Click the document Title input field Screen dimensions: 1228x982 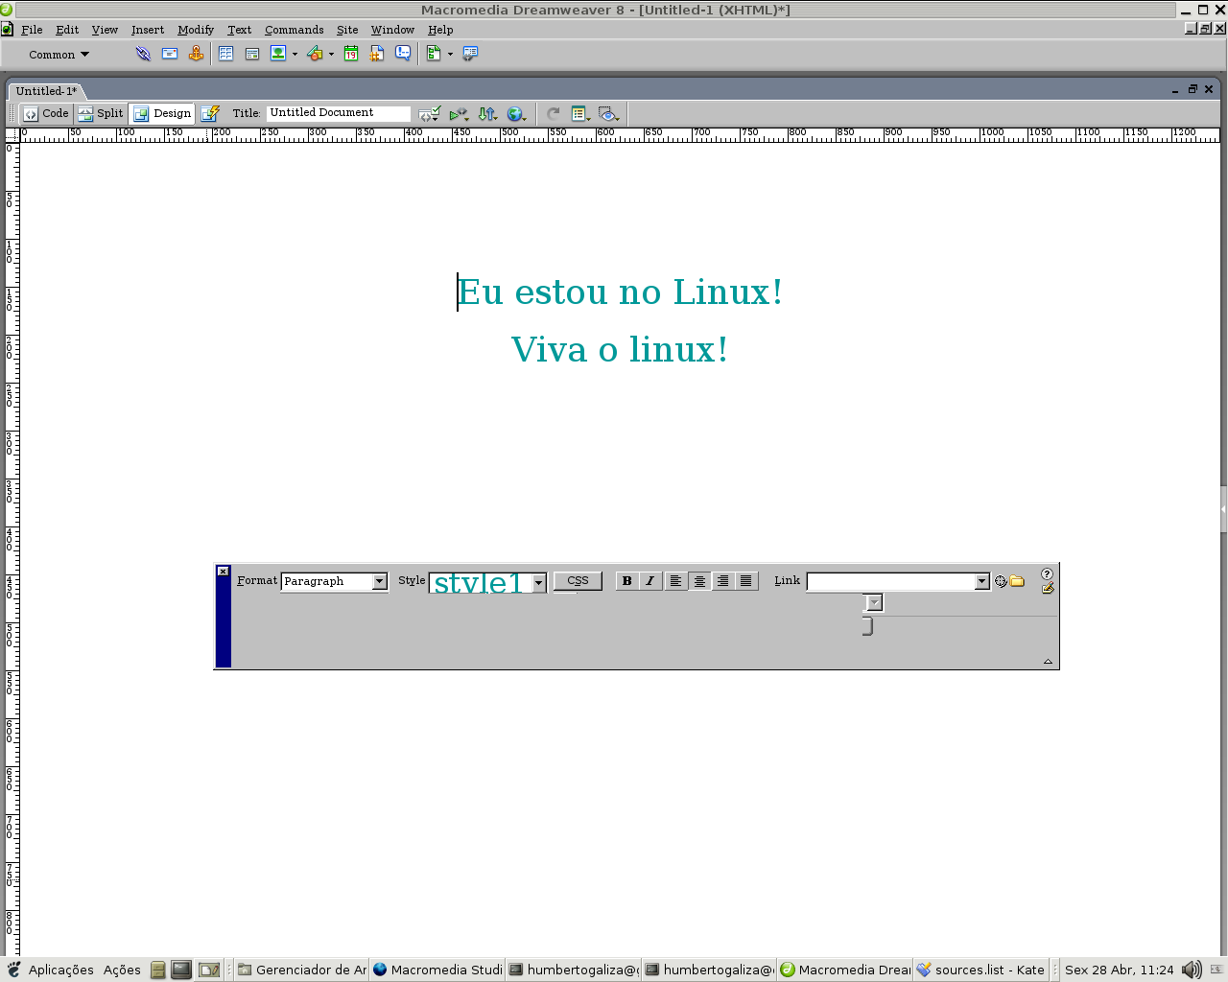click(339, 113)
